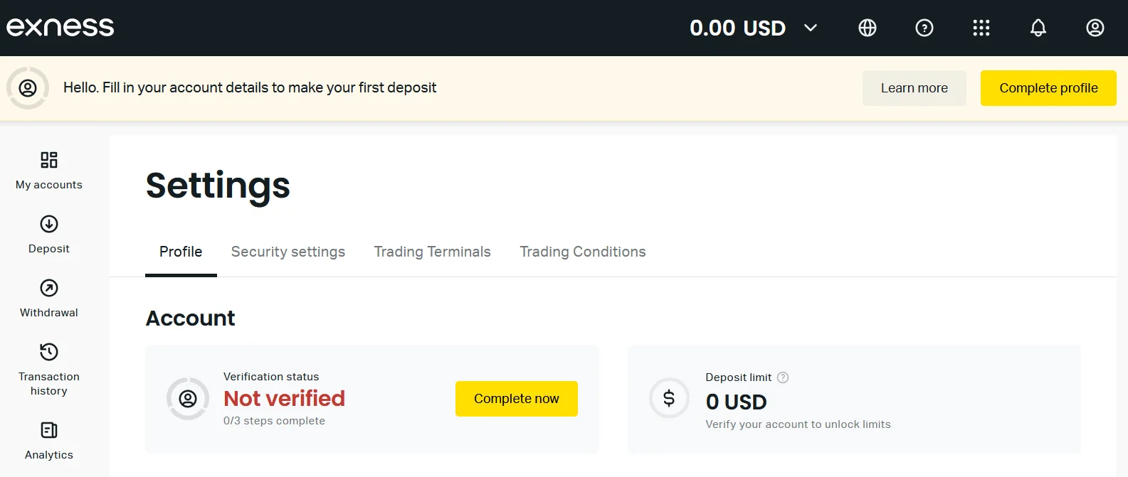This screenshot has height=477, width=1128.
Task: Click Deposit limit info tooltip icon
Action: (783, 377)
